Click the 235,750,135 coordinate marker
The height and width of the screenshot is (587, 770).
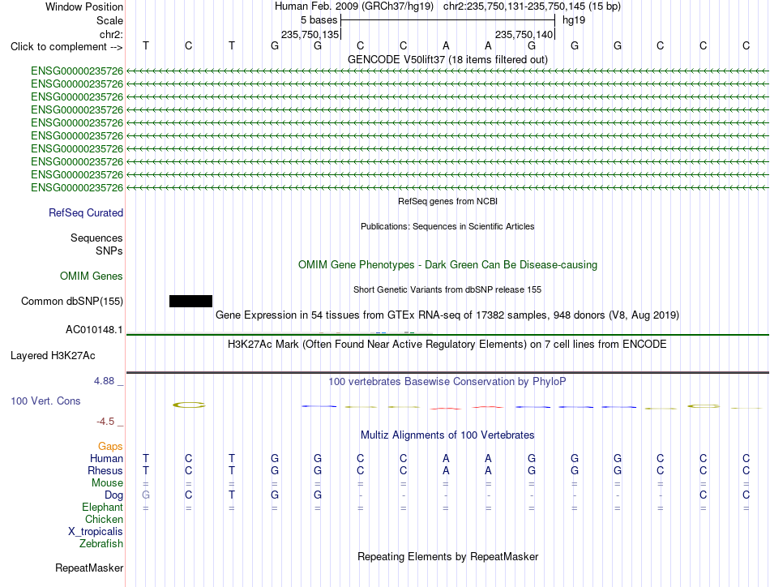[x=310, y=34]
